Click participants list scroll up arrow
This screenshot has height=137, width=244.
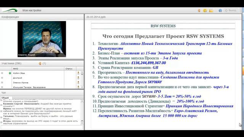pyautogui.click(x=82, y=72)
